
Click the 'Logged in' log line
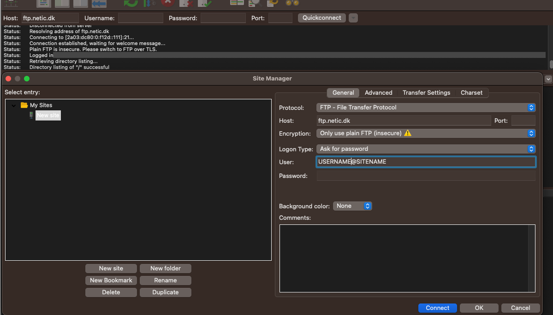point(41,55)
